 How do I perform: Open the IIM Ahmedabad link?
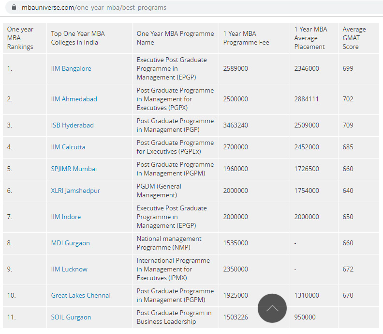(74, 99)
